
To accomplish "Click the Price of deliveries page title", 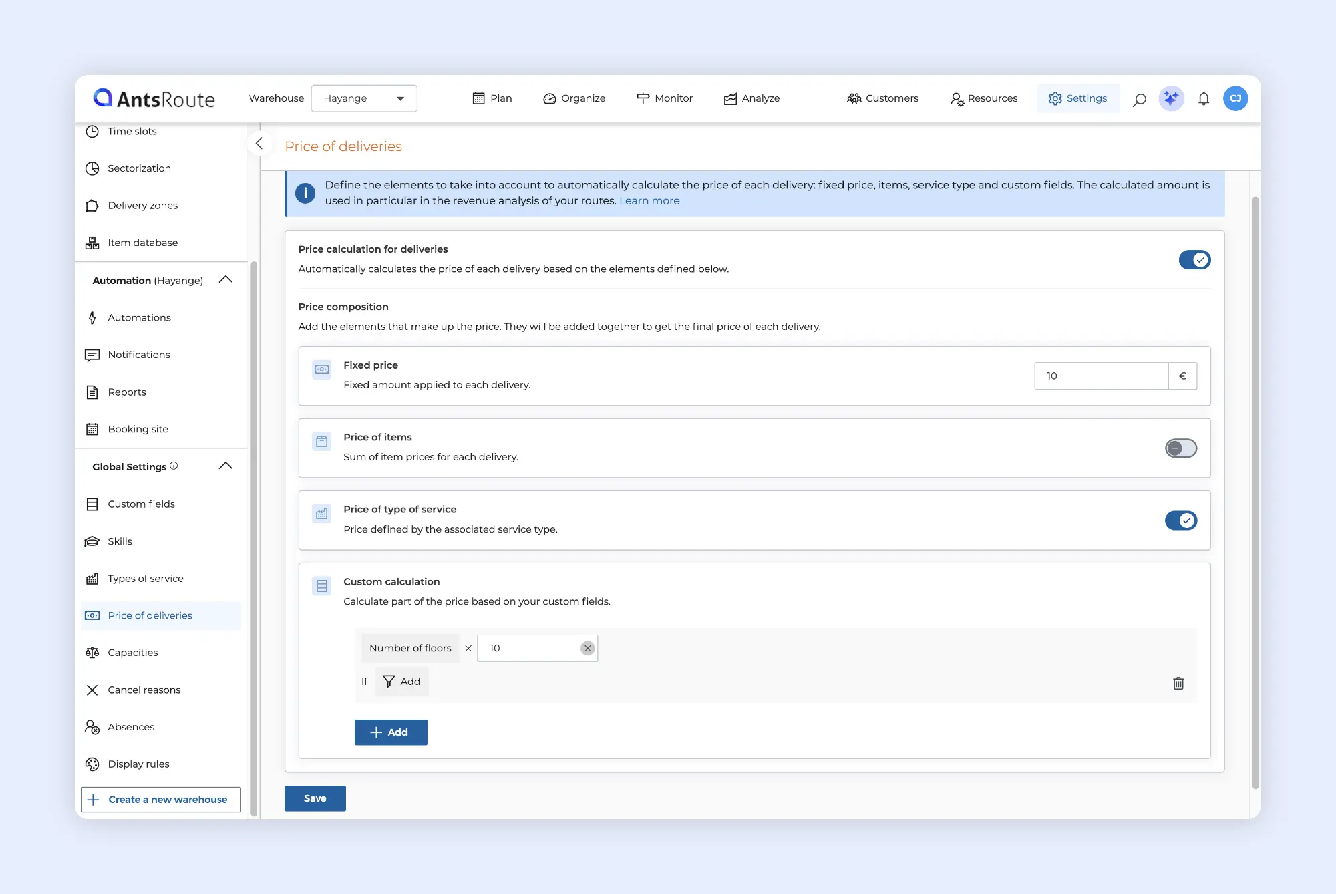I will coord(343,146).
